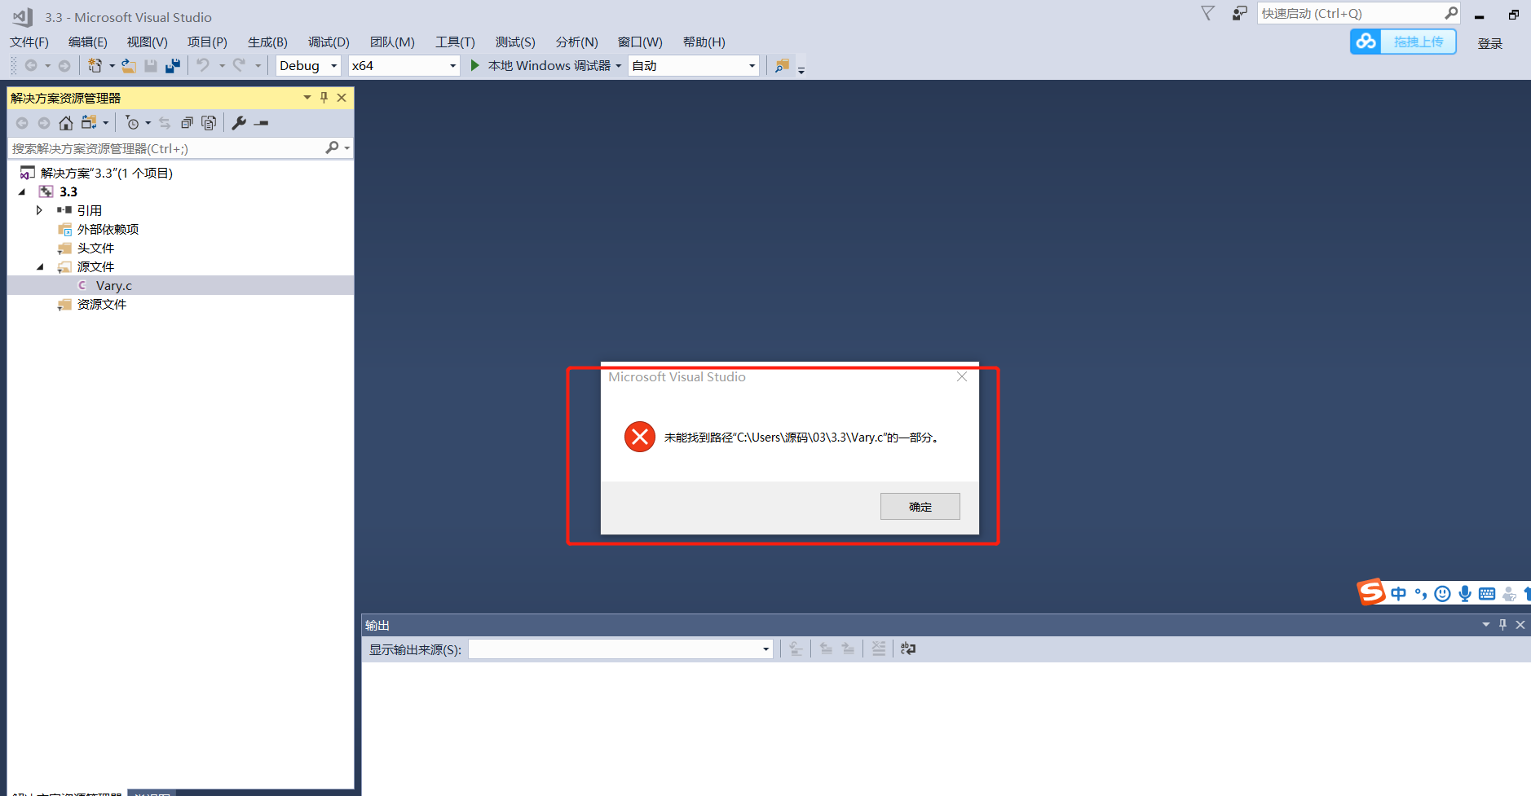Open toolbar overflow options arrow
The image size is (1531, 796).
point(801,70)
